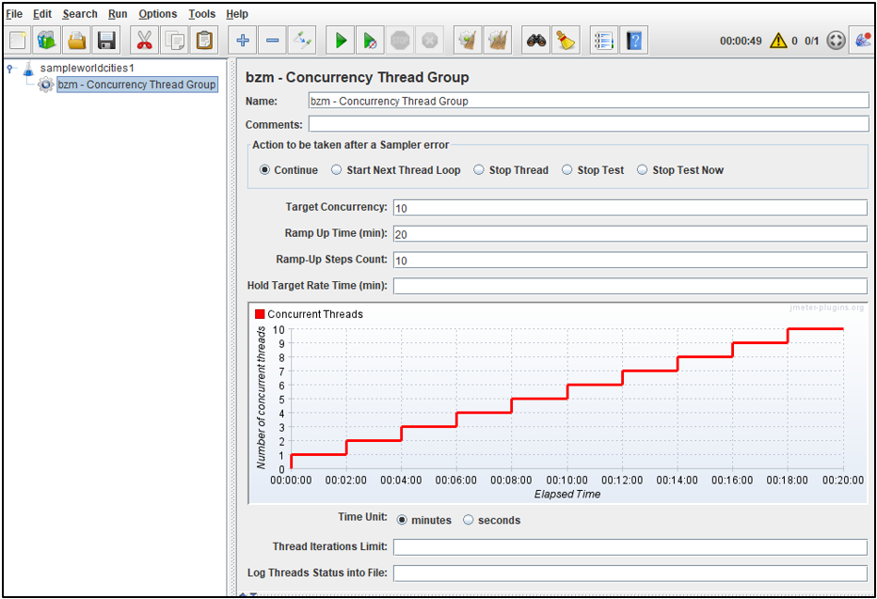Open the Help menu
The image size is (877, 599).
(x=237, y=14)
